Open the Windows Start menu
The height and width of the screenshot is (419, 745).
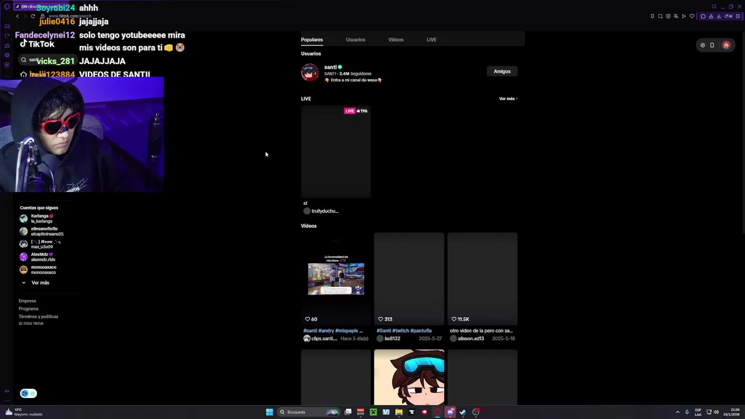[269, 412]
